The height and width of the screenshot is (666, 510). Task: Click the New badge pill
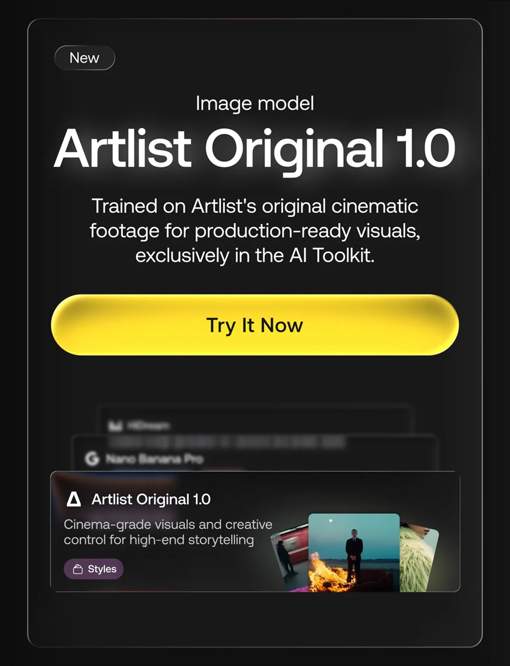[85, 58]
